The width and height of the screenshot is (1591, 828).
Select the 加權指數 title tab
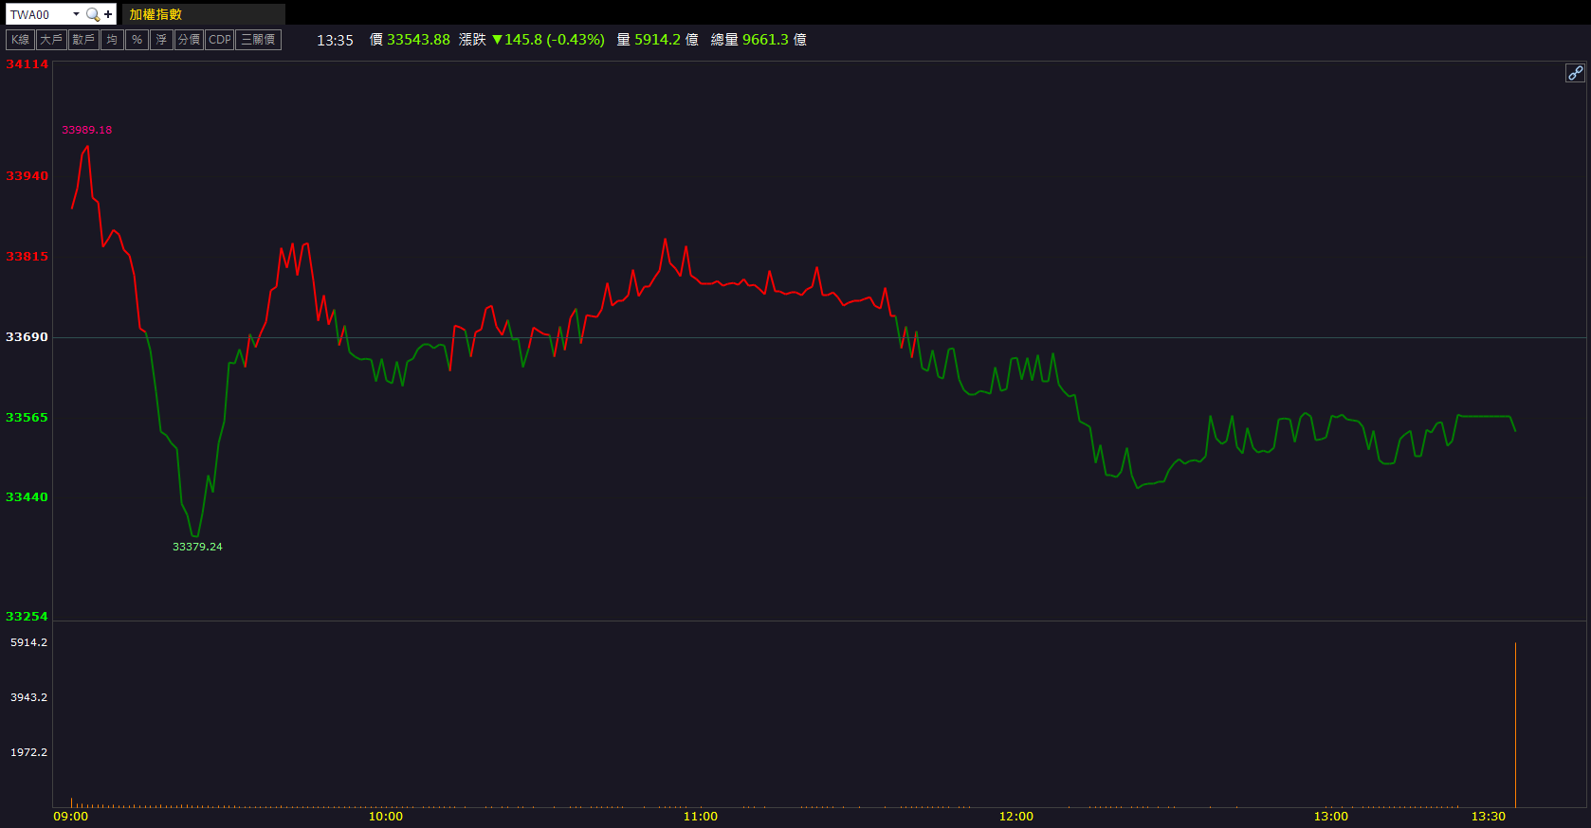[x=155, y=14]
